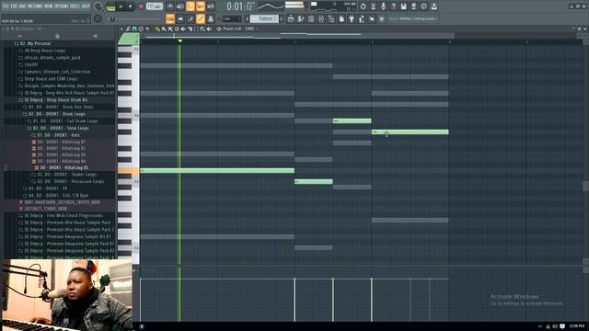Click the save floppy disk icon
The width and height of the screenshot is (589, 331).
tap(403, 6)
